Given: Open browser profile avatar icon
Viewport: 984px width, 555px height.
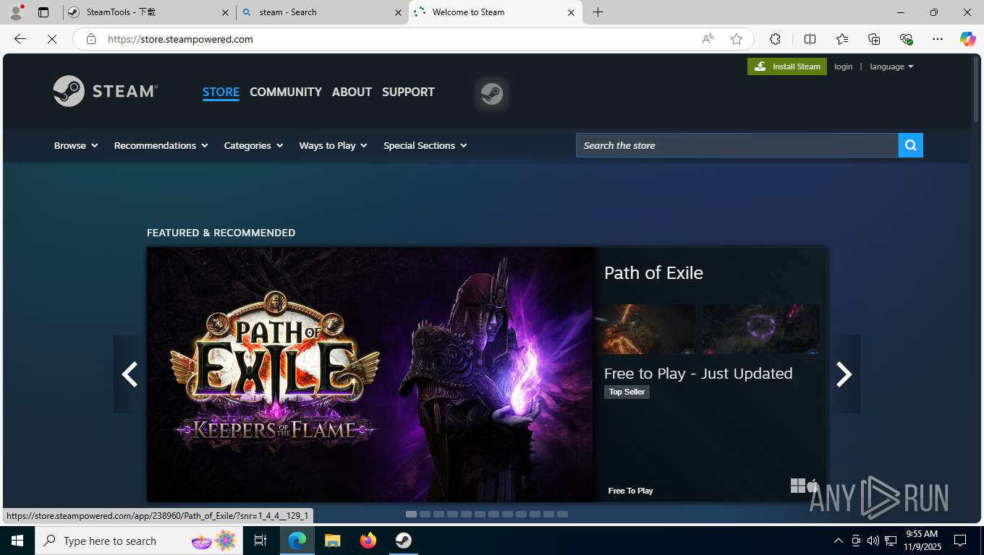Looking at the screenshot, I should (16, 12).
